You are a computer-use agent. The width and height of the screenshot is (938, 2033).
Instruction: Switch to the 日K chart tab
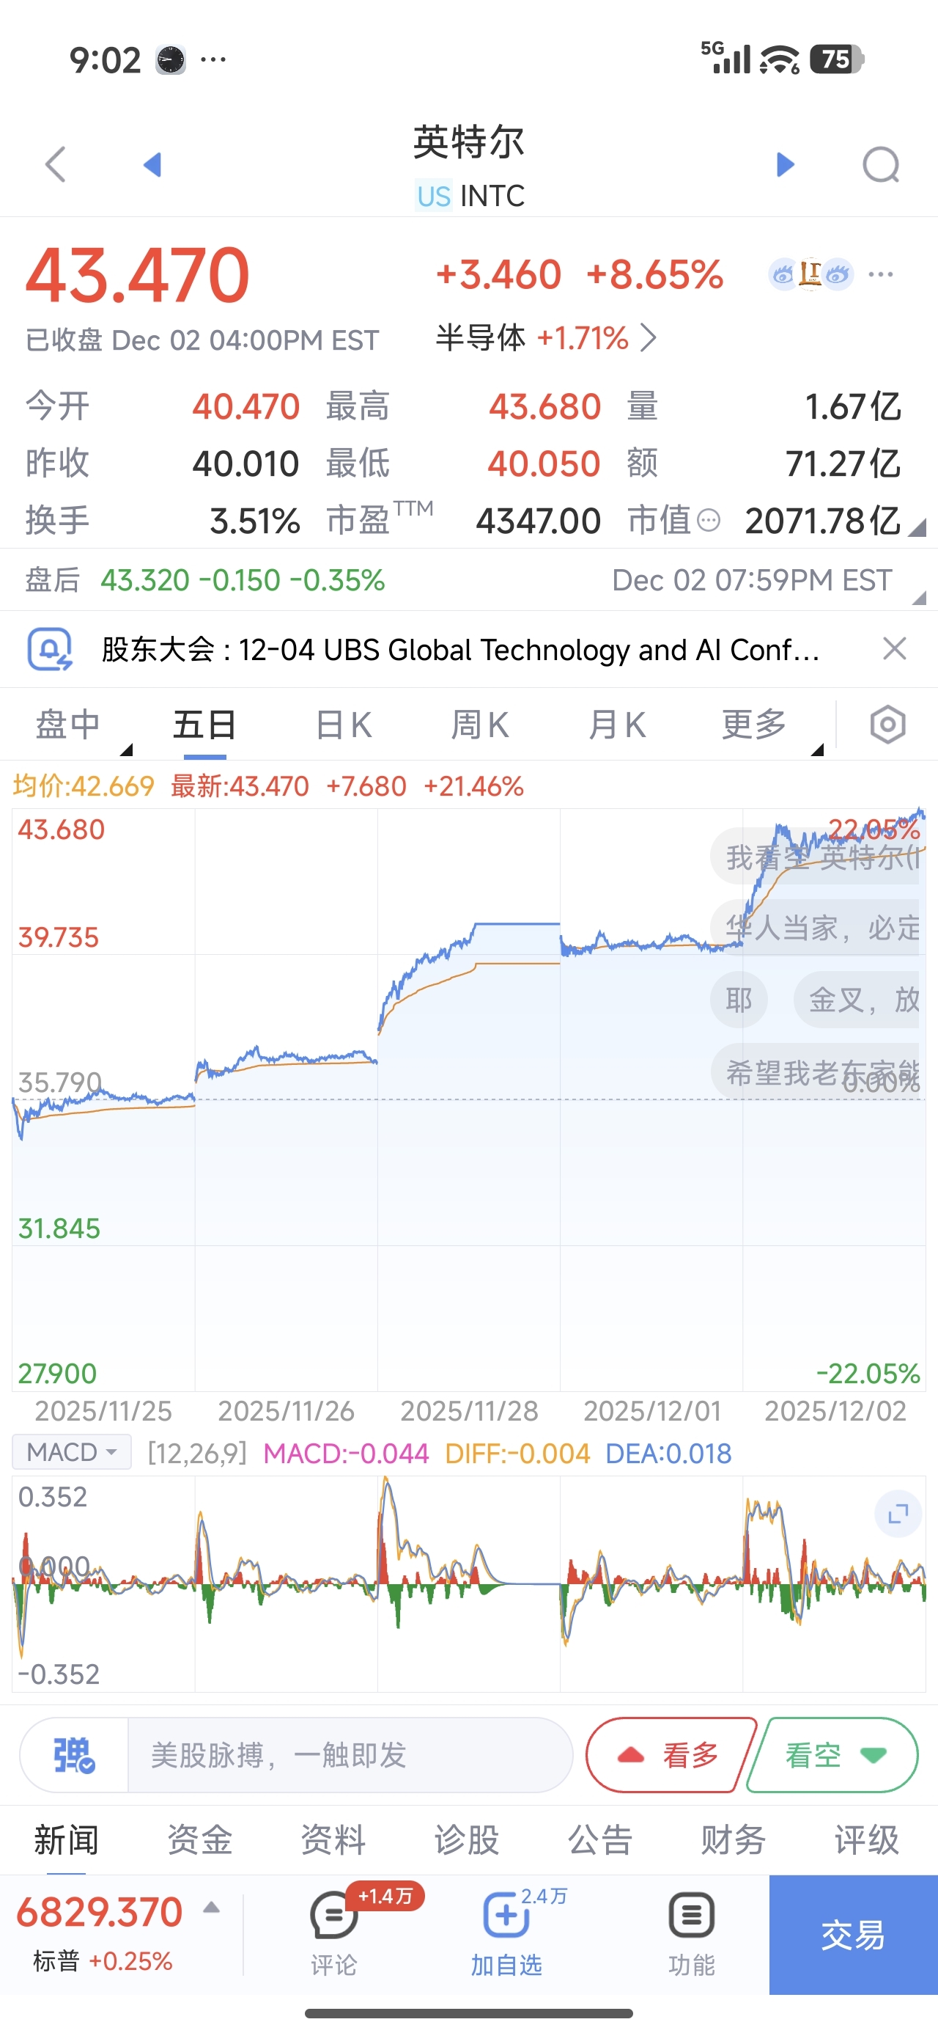pyautogui.click(x=343, y=725)
